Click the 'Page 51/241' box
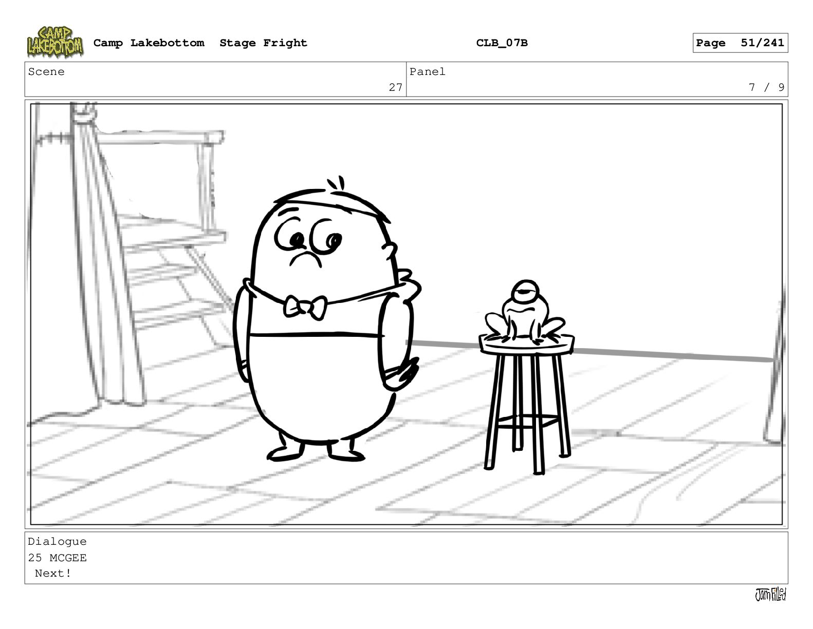The width and height of the screenshot is (813, 629). [x=740, y=43]
